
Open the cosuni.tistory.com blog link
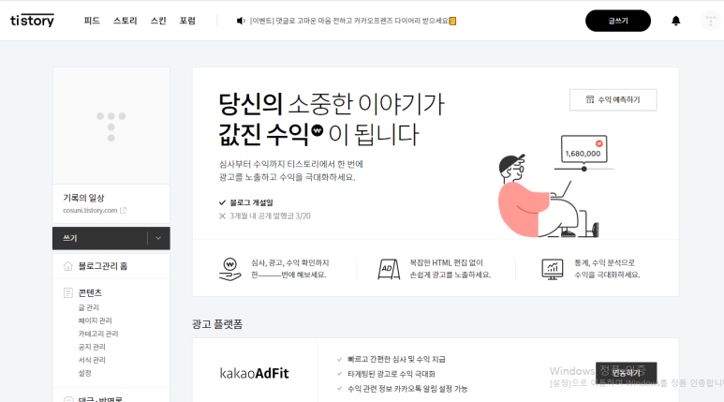90,210
